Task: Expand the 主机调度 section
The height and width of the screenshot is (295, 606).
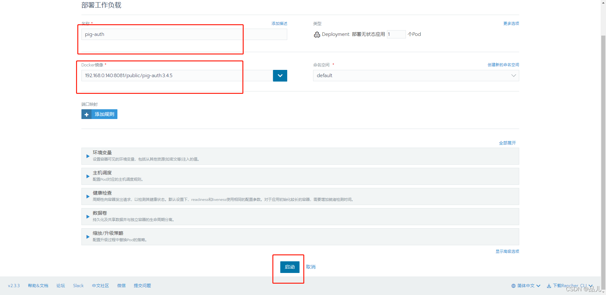Action: (300, 176)
